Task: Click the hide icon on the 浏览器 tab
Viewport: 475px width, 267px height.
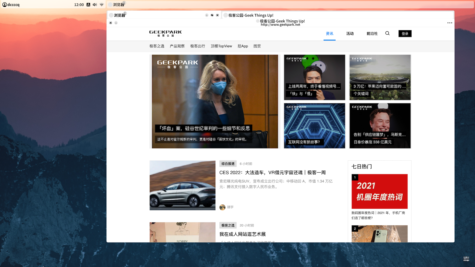Action: click(212, 15)
